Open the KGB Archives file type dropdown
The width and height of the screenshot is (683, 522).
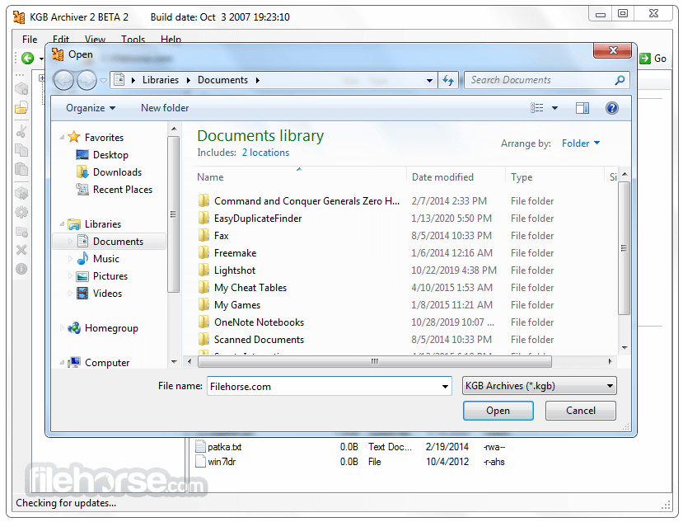(540, 386)
